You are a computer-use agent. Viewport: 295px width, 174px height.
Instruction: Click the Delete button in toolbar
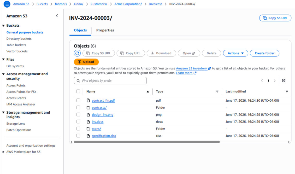[x=211, y=53]
